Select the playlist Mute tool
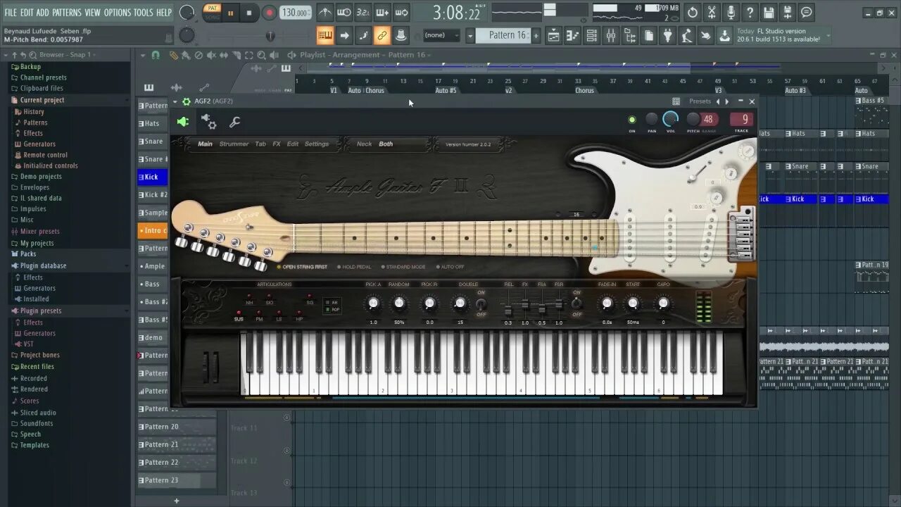The image size is (901, 507). (210, 55)
